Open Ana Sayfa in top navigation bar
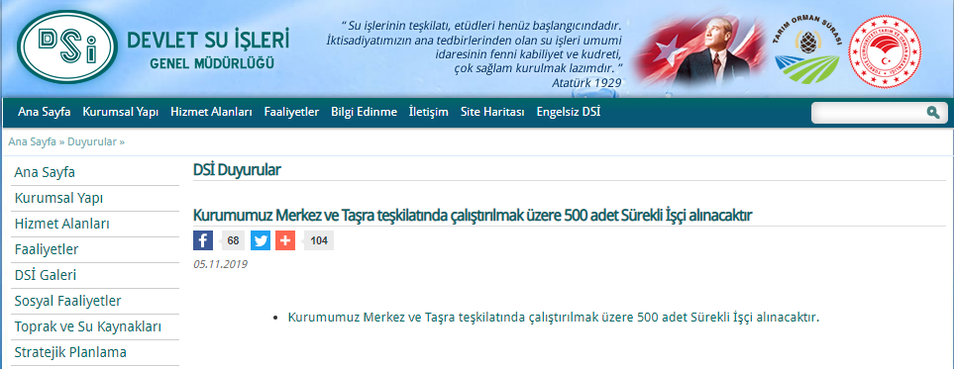The width and height of the screenshot is (954, 369). 45,112
